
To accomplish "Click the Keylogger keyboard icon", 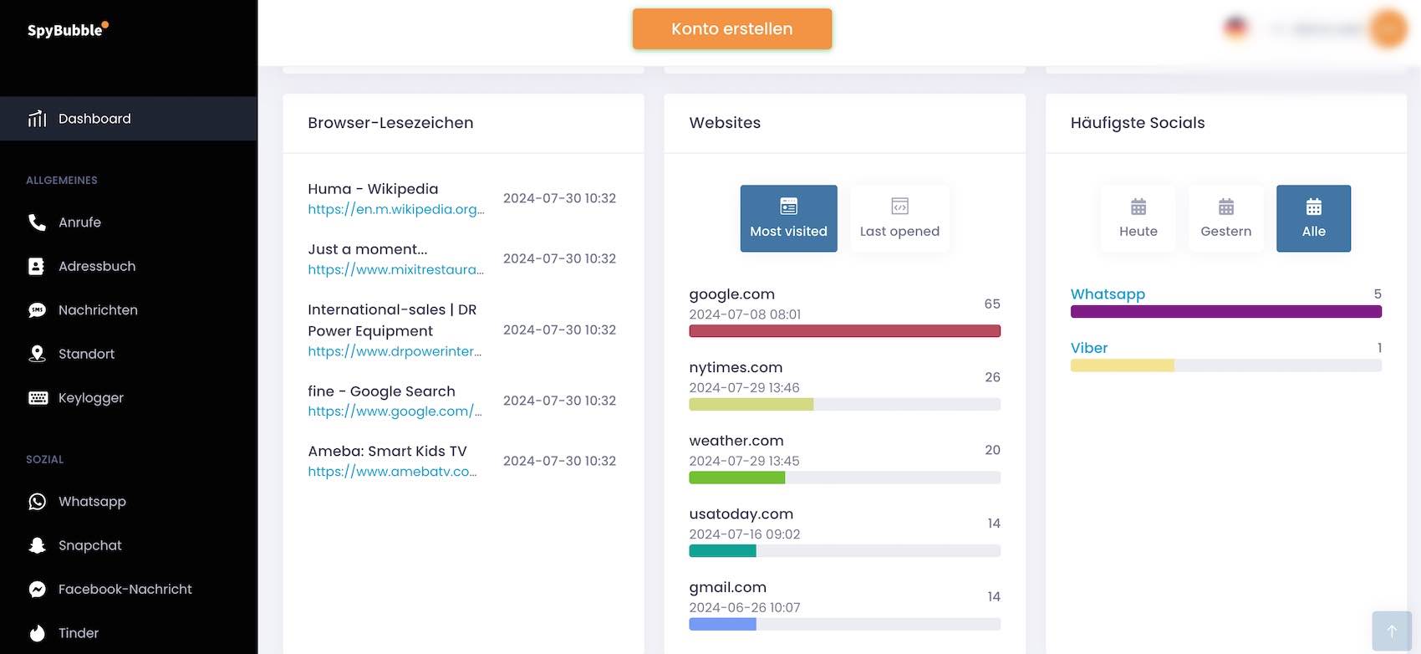I will click(38, 398).
